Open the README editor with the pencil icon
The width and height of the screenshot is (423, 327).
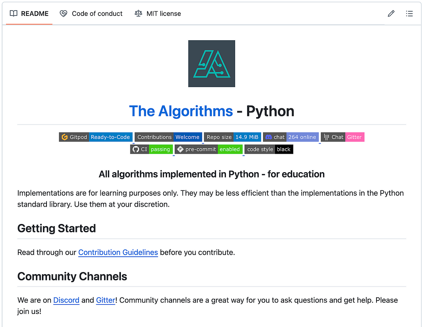pos(391,14)
